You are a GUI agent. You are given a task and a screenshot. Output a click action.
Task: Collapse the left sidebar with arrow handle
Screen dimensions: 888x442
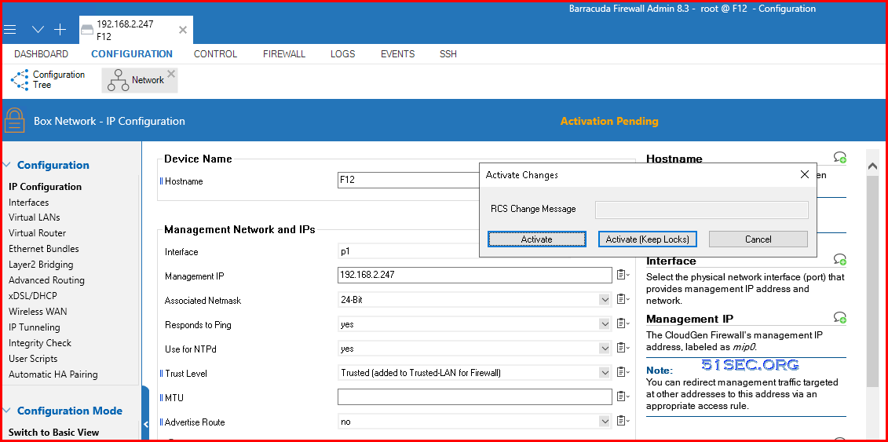click(x=145, y=424)
